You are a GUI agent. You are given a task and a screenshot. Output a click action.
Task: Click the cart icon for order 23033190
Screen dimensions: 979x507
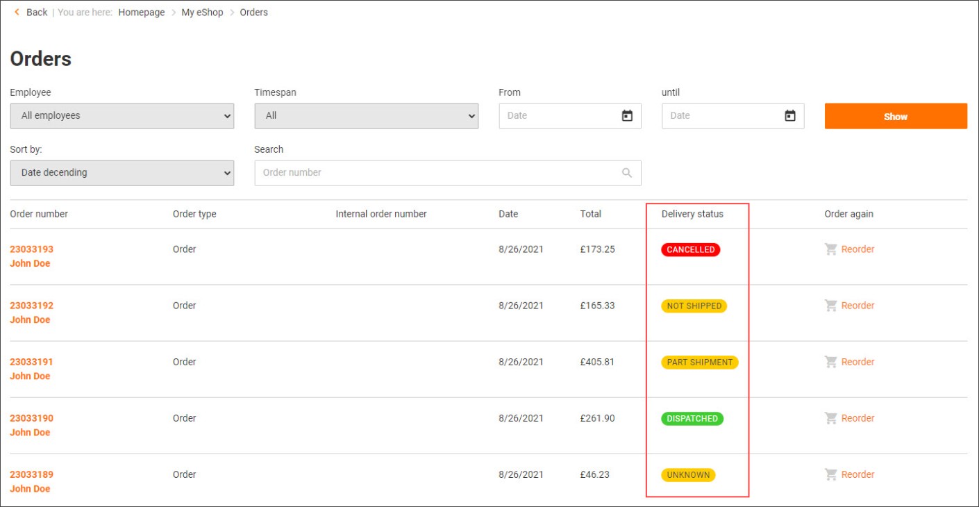830,418
